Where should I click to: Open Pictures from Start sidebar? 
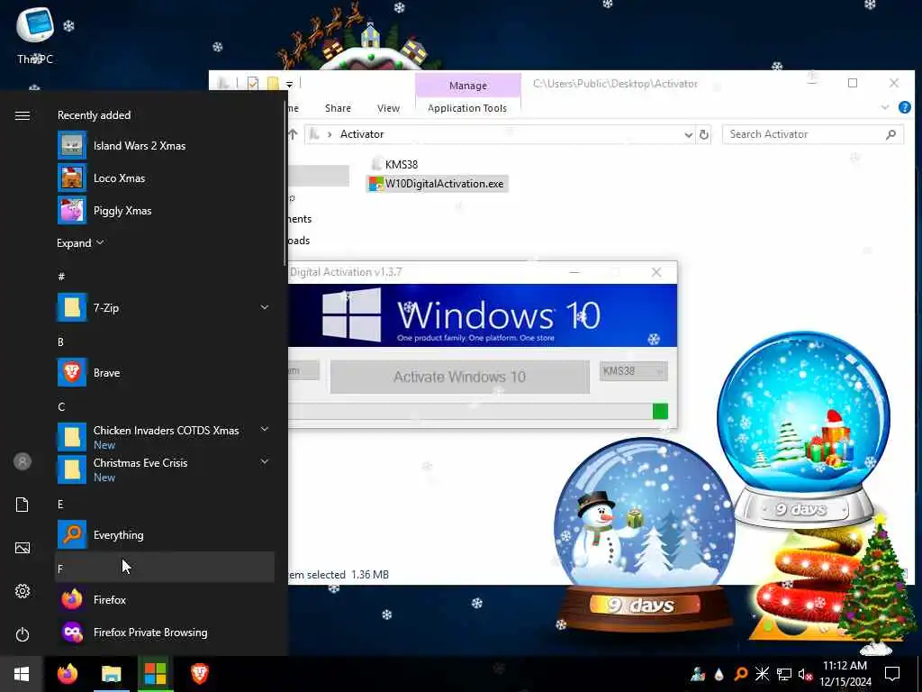point(23,548)
